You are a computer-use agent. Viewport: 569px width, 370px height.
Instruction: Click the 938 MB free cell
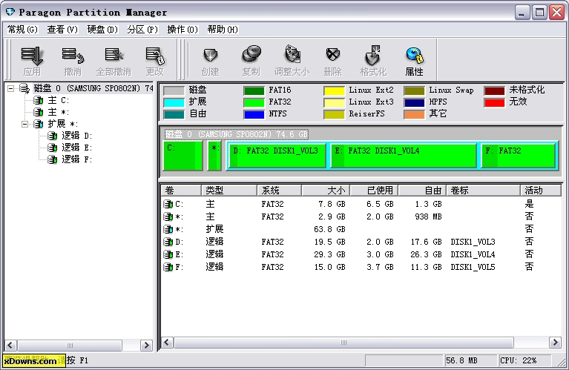[428, 217]
